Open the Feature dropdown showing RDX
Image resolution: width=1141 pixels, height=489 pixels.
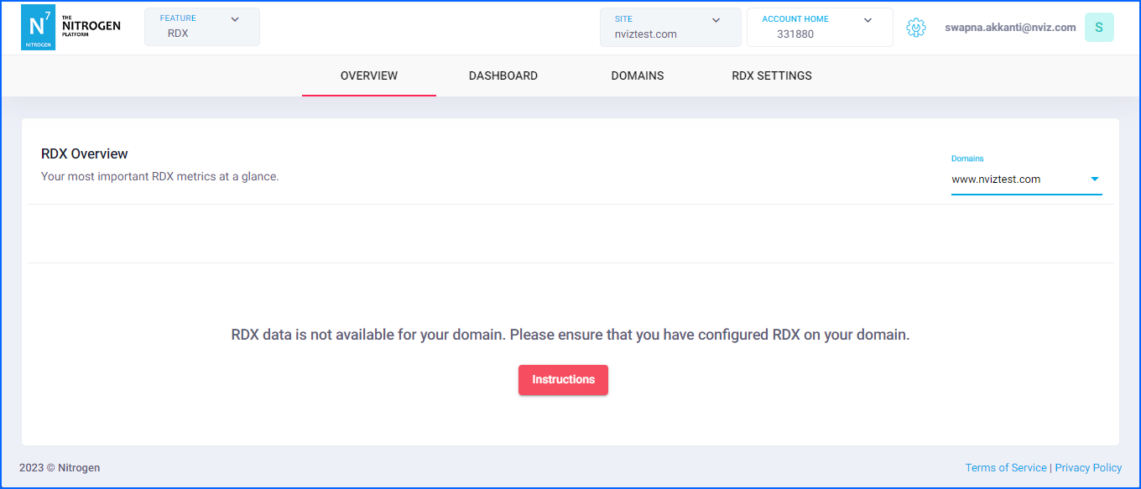tap(201, 28)
